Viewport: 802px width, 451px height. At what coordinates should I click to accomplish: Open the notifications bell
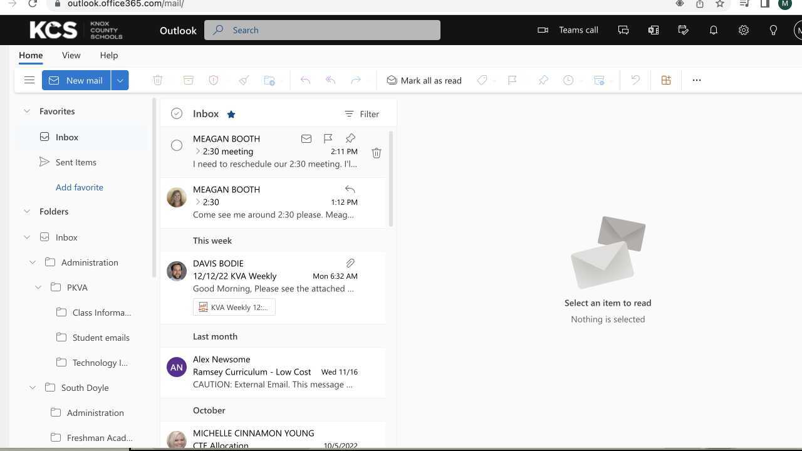coord(713,29)
